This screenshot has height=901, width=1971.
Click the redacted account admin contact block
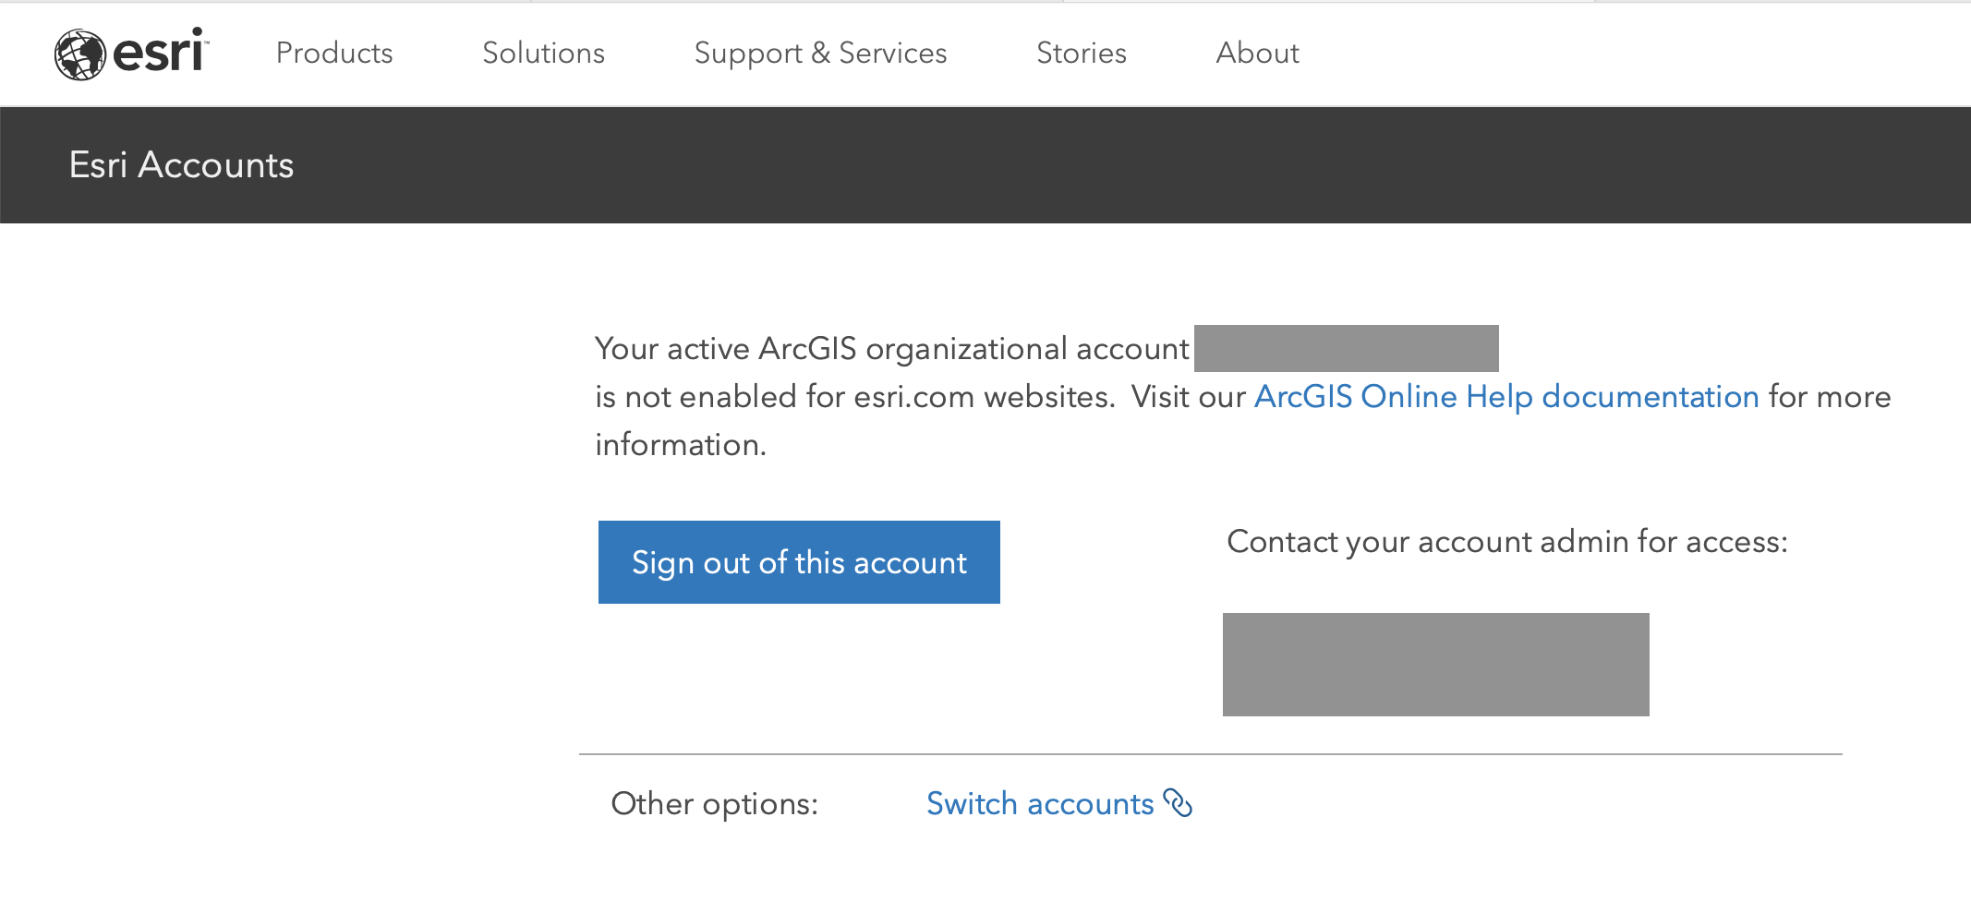point(1435,665)
